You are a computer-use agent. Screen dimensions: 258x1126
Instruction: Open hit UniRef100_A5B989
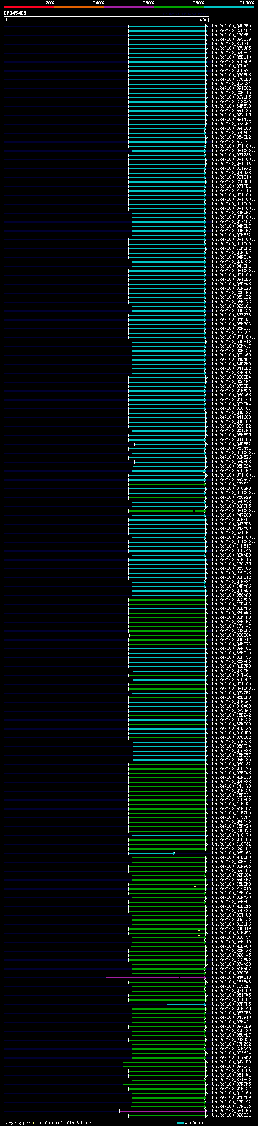(231, 61)
